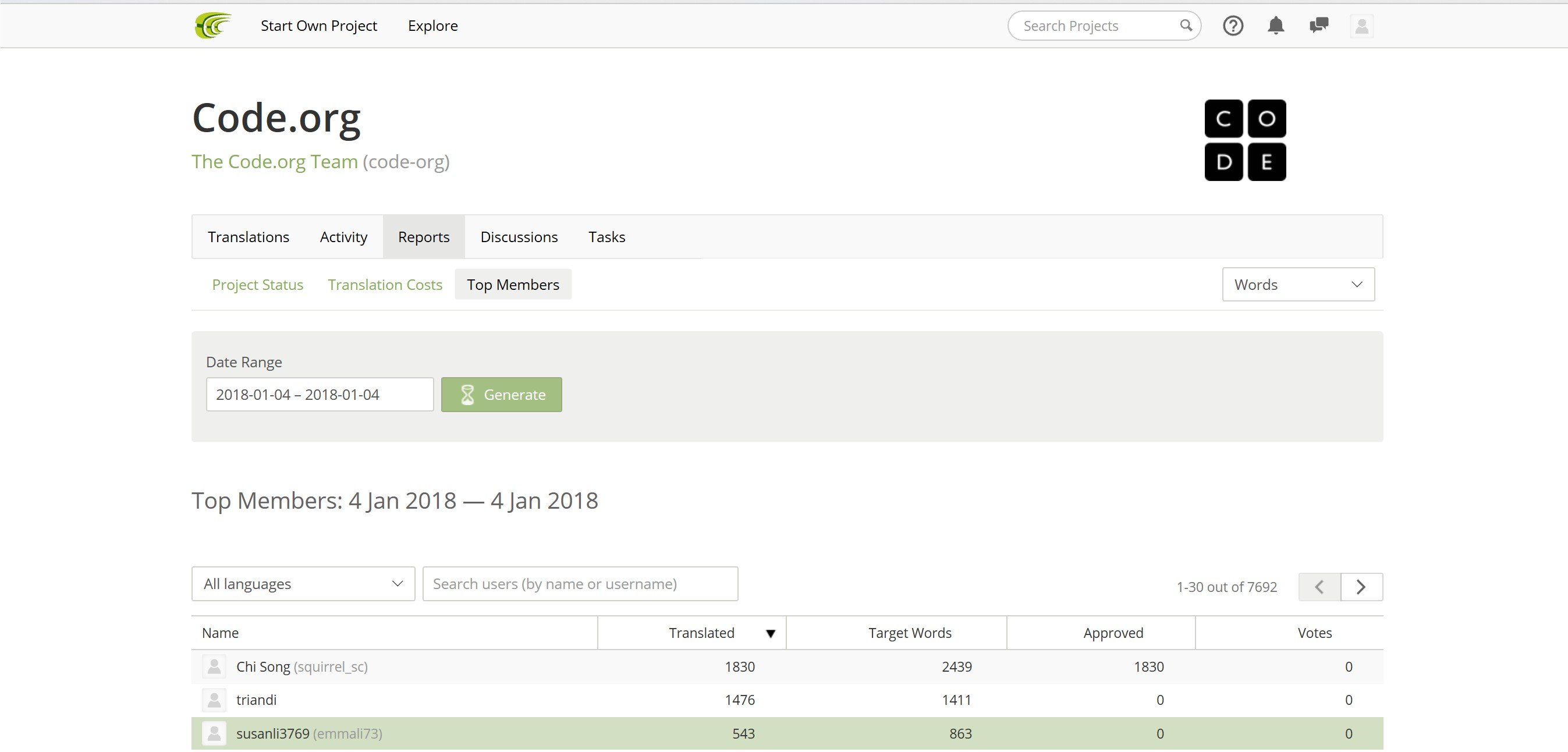
Task: Open The Code.org Team profile link
Action: [275, 161]
